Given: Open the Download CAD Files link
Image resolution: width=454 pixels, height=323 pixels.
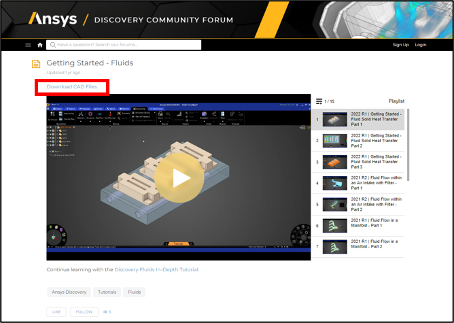Looking at the screenshot, I should [72, 86].
